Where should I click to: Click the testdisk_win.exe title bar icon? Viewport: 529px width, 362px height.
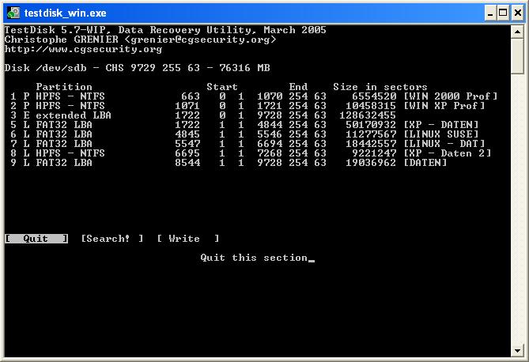pos(13,13)
